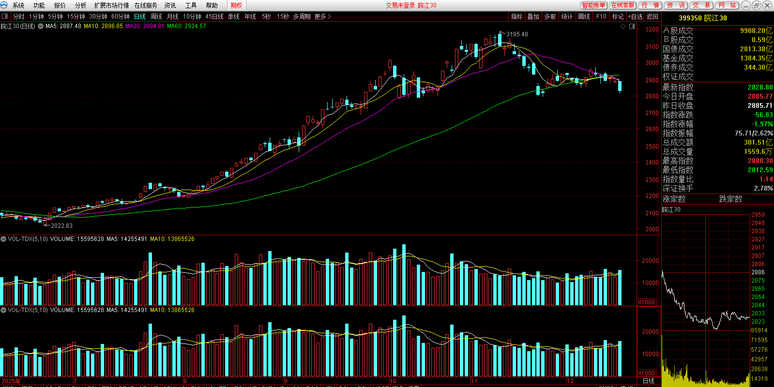Screen dimensions: 774x387
Task: Open the 在线客服 link
Action: point(622,5)
